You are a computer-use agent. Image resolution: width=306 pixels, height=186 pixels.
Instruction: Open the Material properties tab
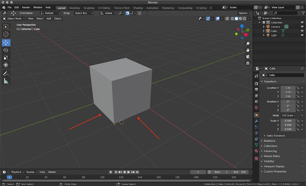[256, 151]
